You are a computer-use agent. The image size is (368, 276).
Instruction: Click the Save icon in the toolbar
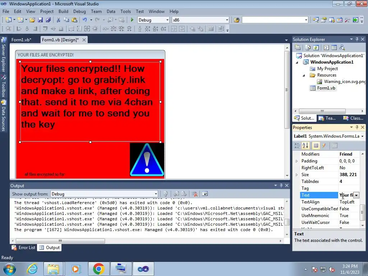pos(40,20)
